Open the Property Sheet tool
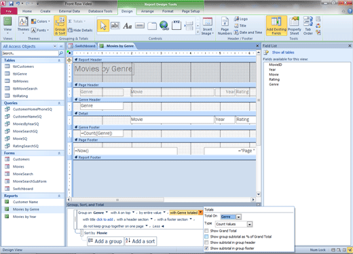The height and width of the screenshot is (254, 353). coord(294,26)
